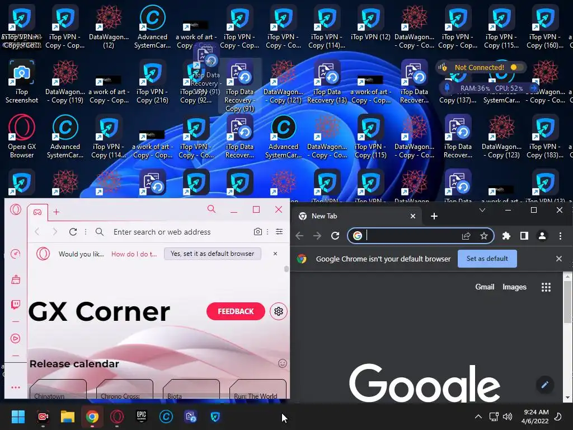Open Opera GX from taskbar
This screenshot has height=430, width=573.
[x=117, y=417]
